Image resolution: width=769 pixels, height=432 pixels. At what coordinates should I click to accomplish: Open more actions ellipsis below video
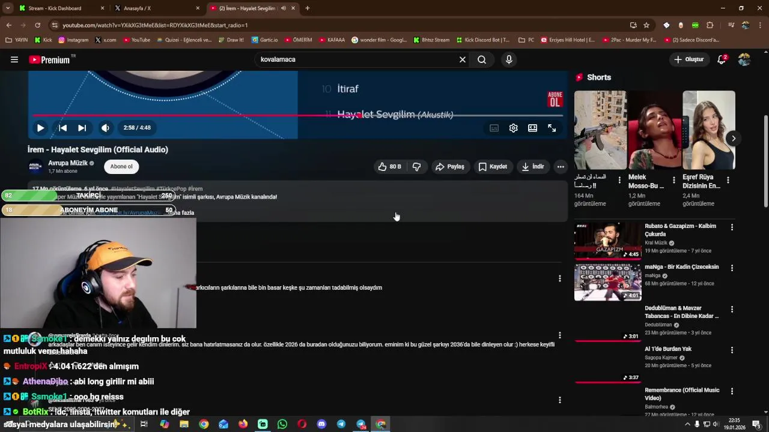pos(561,167)
